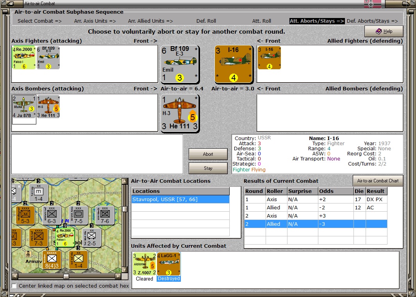Image resolution: width=416 pixels, height=297 pixels.
Task: Click the Arr. Axis Units subphase step
Action: 95,21
